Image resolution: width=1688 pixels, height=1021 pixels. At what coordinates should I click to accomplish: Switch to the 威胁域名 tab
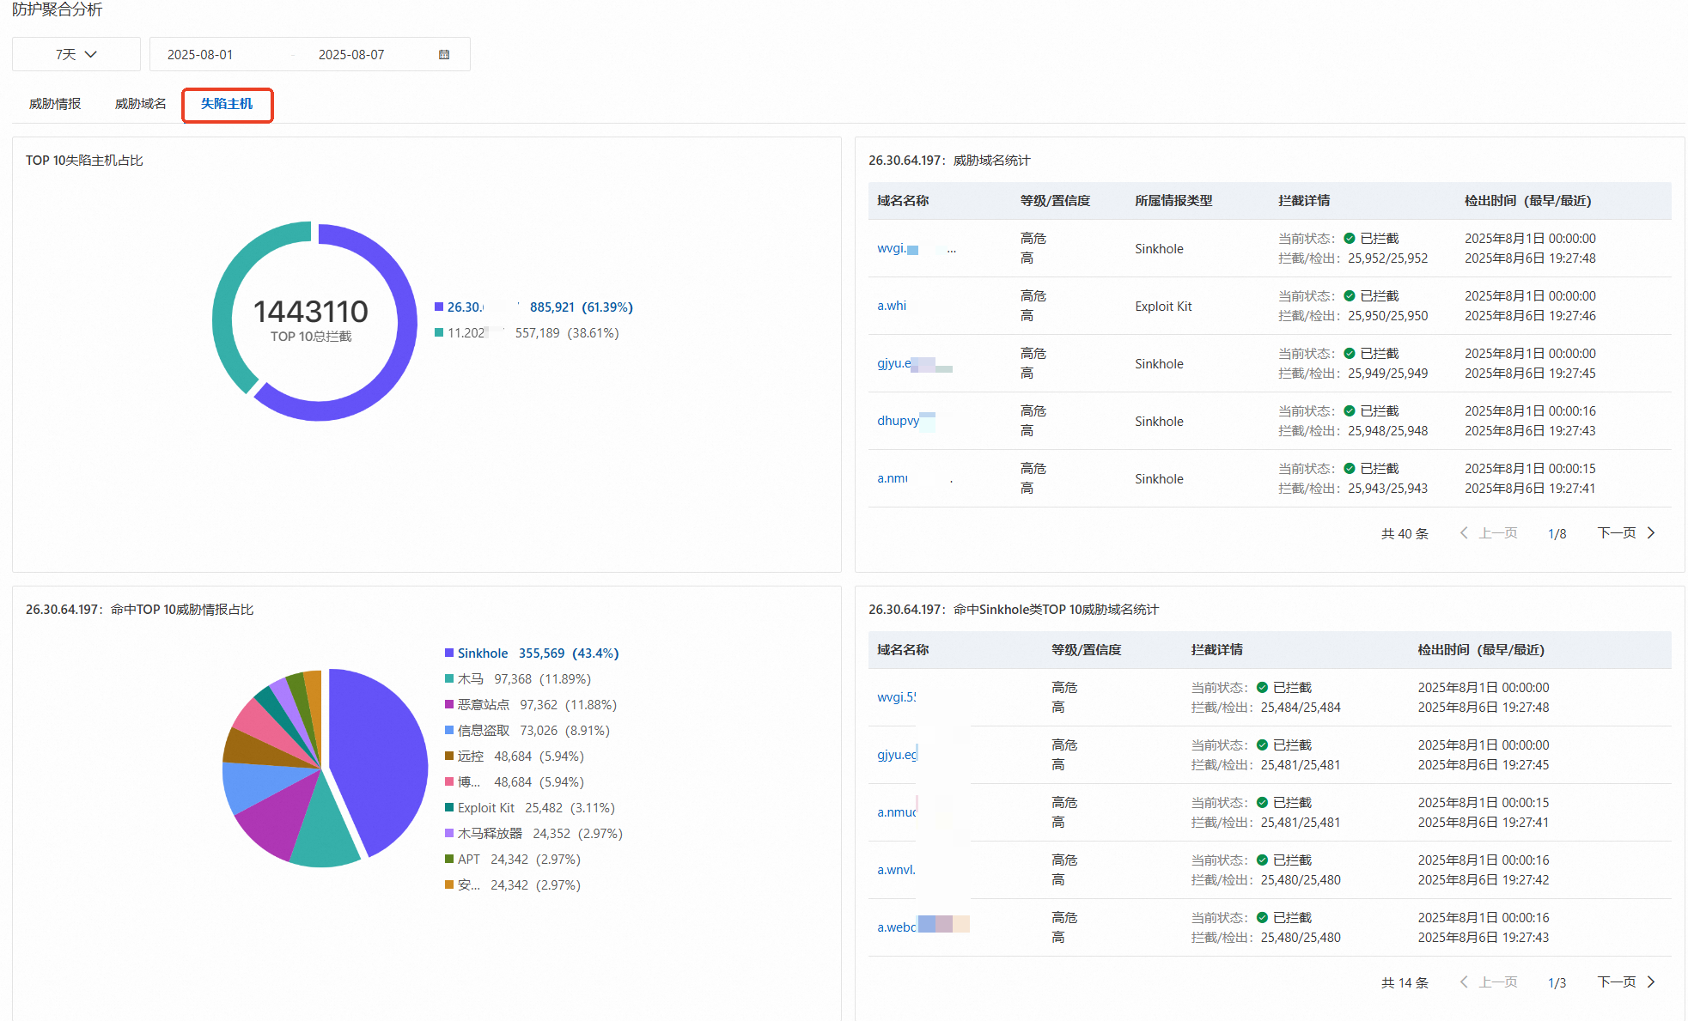141,104
